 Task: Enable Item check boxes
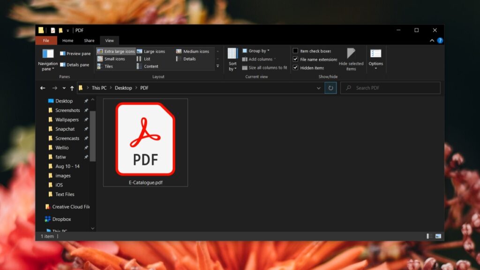tap(295, 50)
